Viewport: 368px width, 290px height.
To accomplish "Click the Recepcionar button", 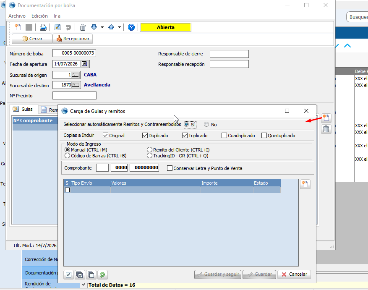I will (x=73, y=39).
